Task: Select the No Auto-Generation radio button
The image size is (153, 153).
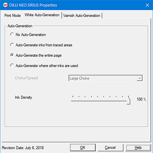Action: (x=12, y=34)
